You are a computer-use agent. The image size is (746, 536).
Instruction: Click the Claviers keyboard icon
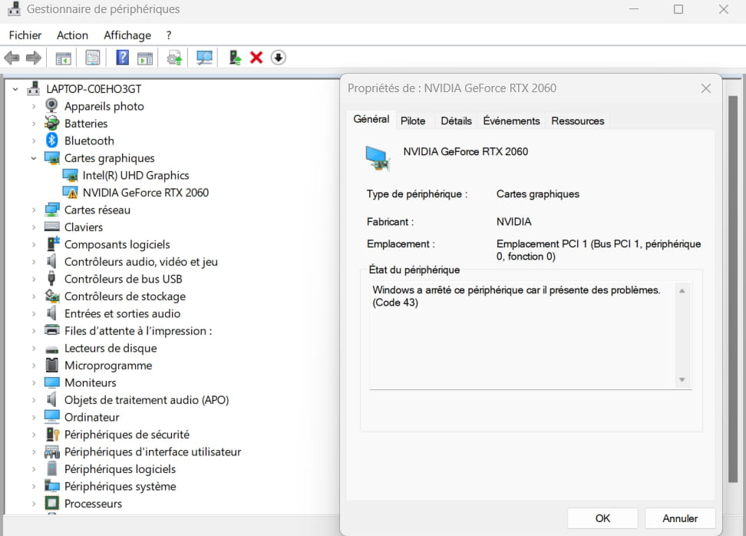coord(52,227)
